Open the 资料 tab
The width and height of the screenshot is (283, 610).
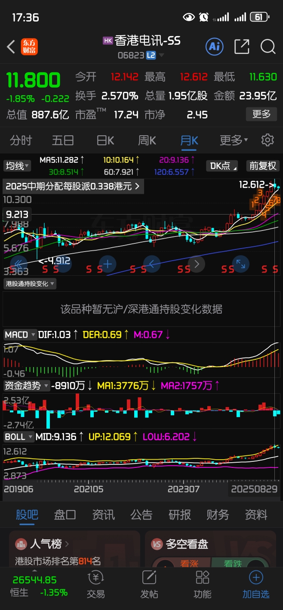[x=256, y=514]
